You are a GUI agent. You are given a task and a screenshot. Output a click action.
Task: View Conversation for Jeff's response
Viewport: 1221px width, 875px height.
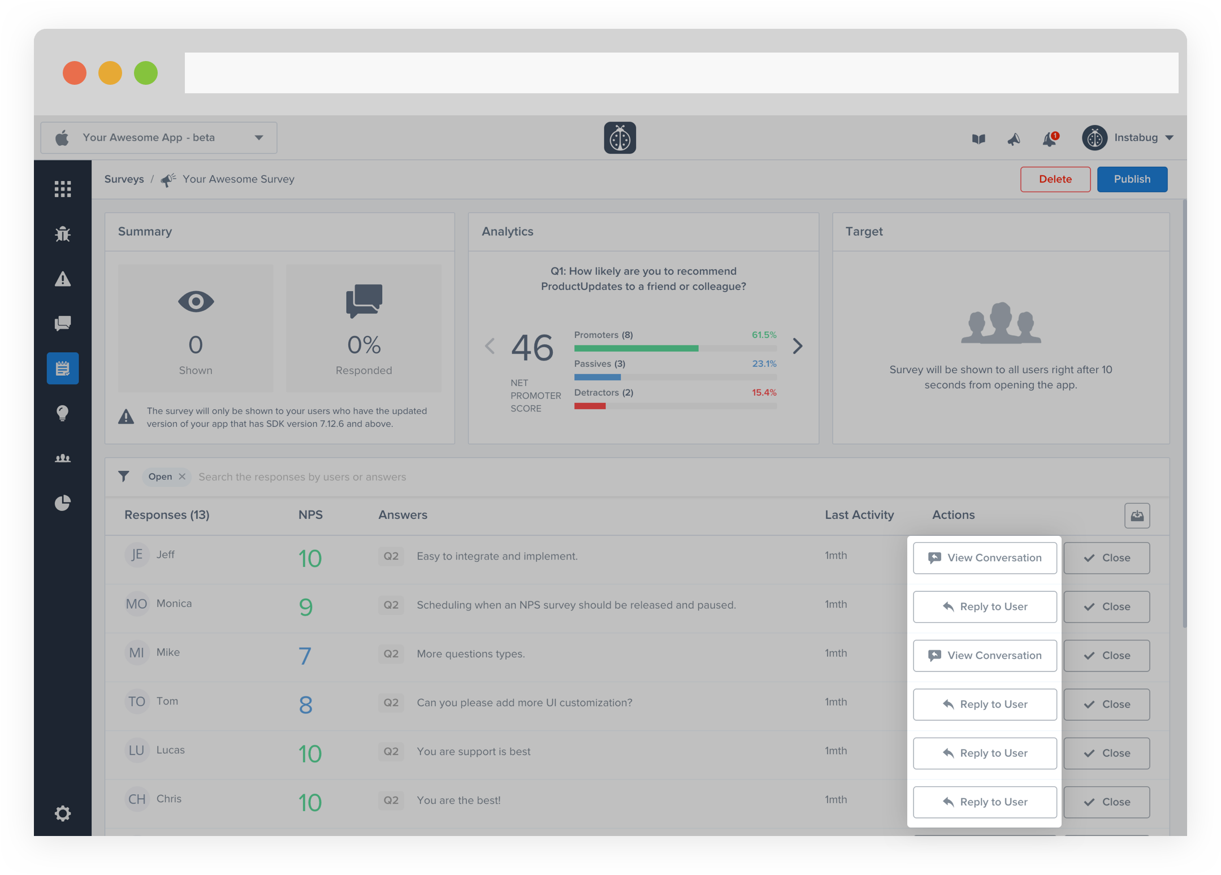985,558
